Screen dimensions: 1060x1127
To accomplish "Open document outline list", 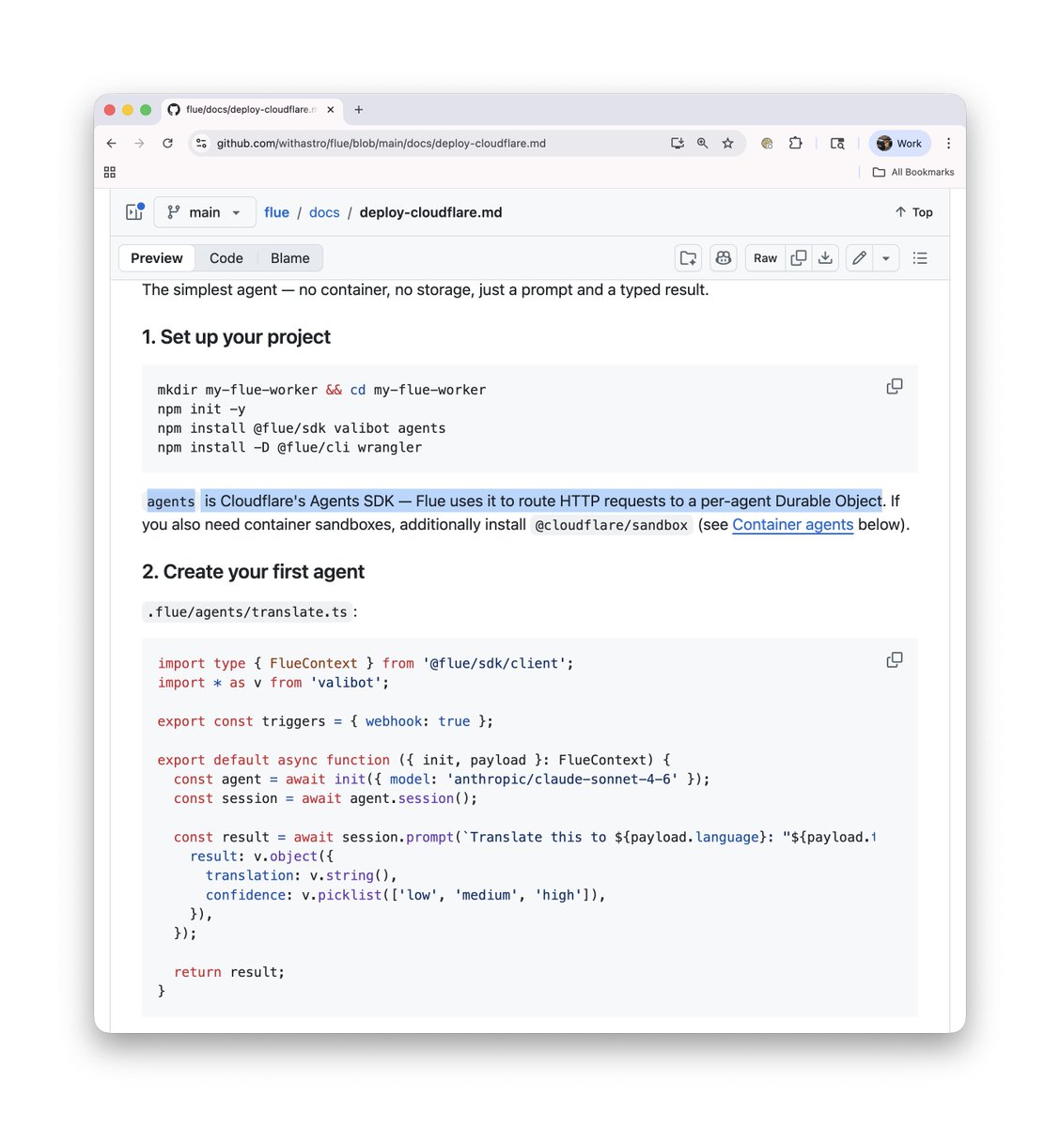I will pyautogui.click(x=920, y=258).
